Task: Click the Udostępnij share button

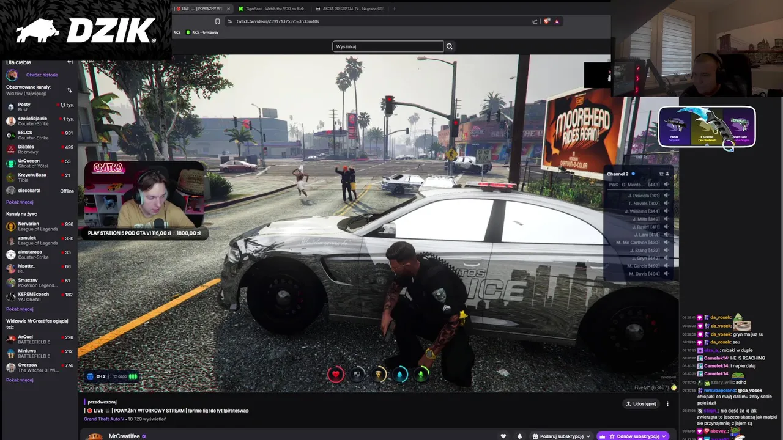Action: pyautogui.click(x=640, y=404)
